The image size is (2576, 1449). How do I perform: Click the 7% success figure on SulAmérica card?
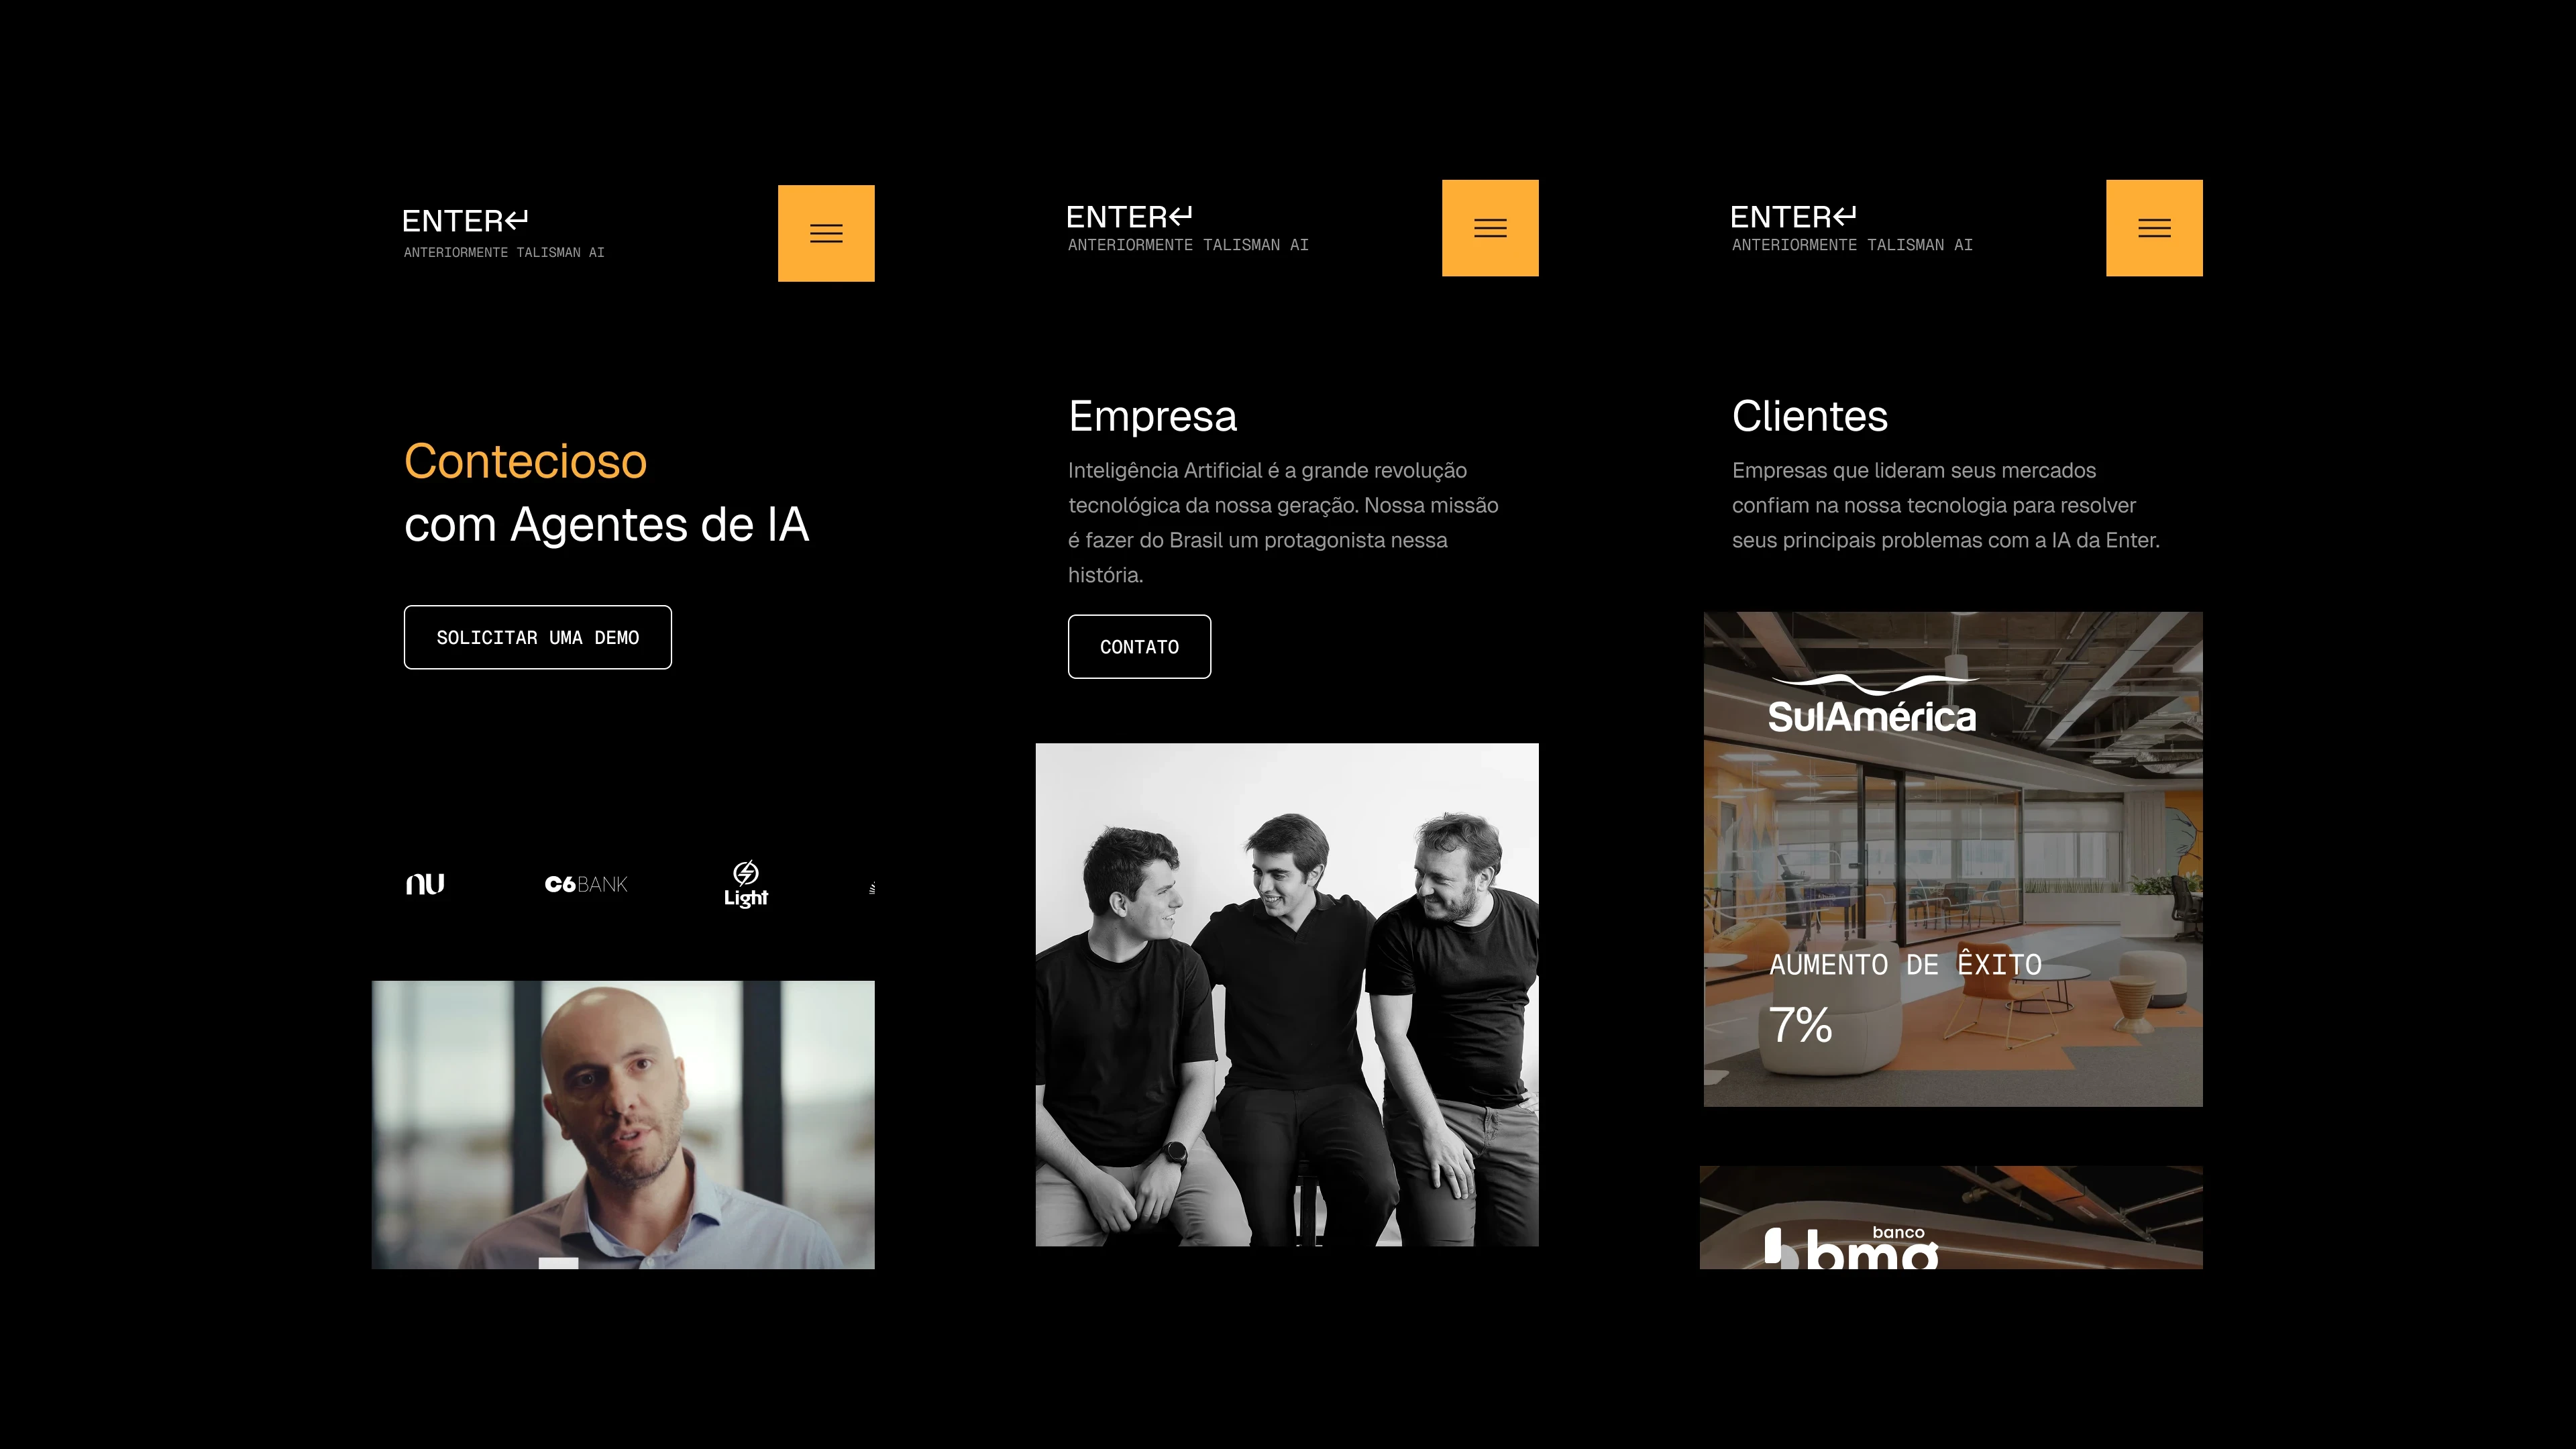coord(1800,1025)
